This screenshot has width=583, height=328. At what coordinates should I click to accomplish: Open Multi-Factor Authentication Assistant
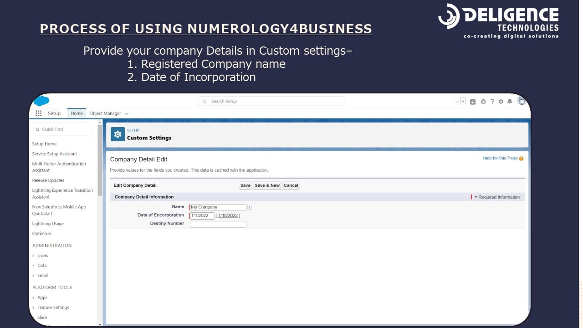(59, 167)
